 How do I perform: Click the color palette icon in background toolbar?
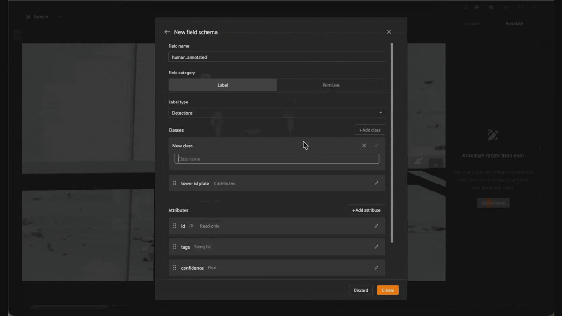(477, 7)
